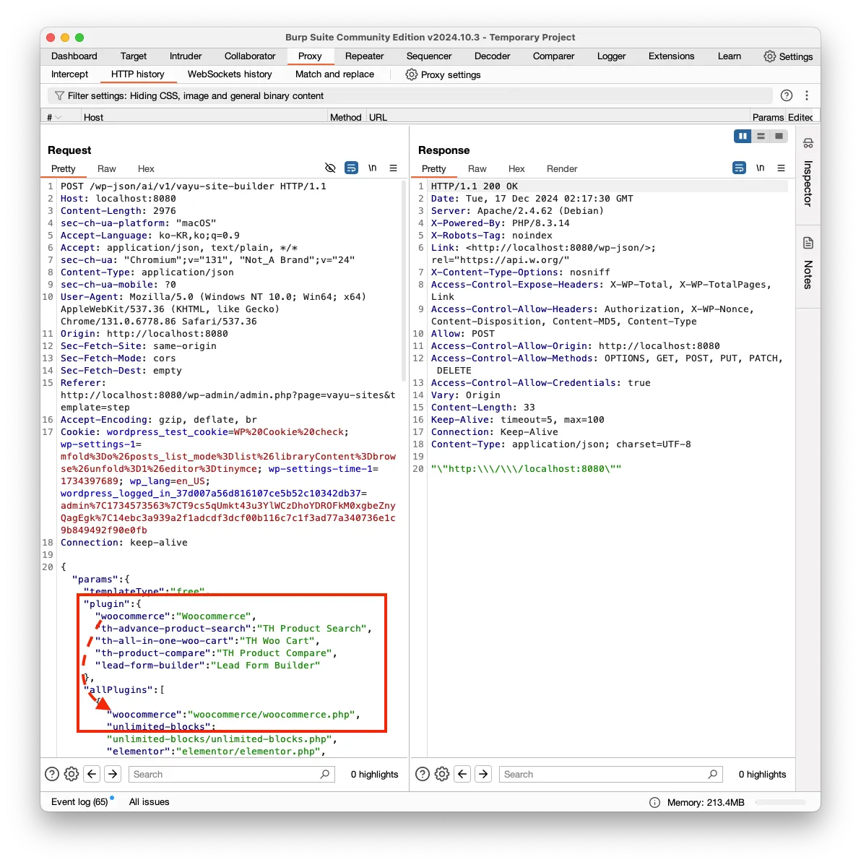The height and width of the screenshot is (865, 861).
Task: Go to previous match in Response search
Action: (x=462, y=774)
